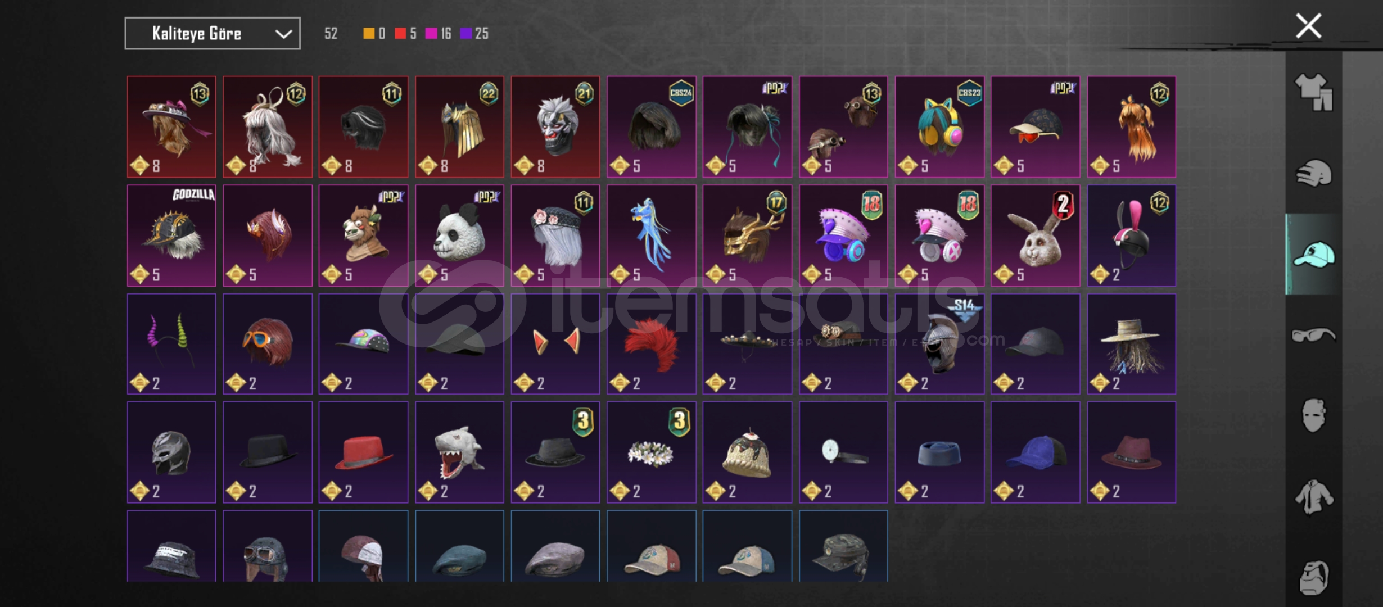Viewport: 1383px width, 607px height.
Task: Click the dropdown chevron arrow
Action: (283, 34)
